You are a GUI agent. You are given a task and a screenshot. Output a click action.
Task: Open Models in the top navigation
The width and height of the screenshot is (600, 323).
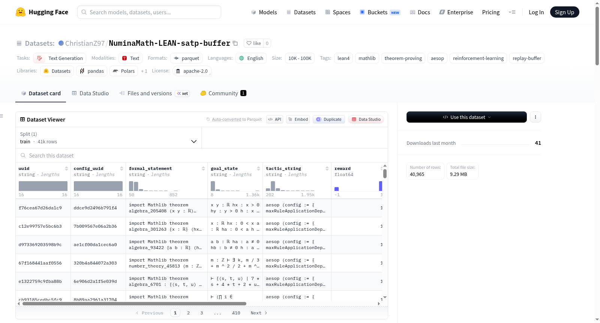264,12
